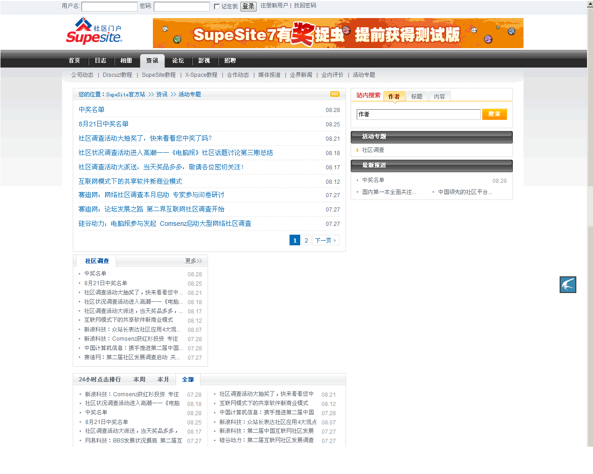The width and height of the screenshot is (593, 474).
Task: Click 更多>> in 社区调查 panel
Action: (x=194, y=261)
